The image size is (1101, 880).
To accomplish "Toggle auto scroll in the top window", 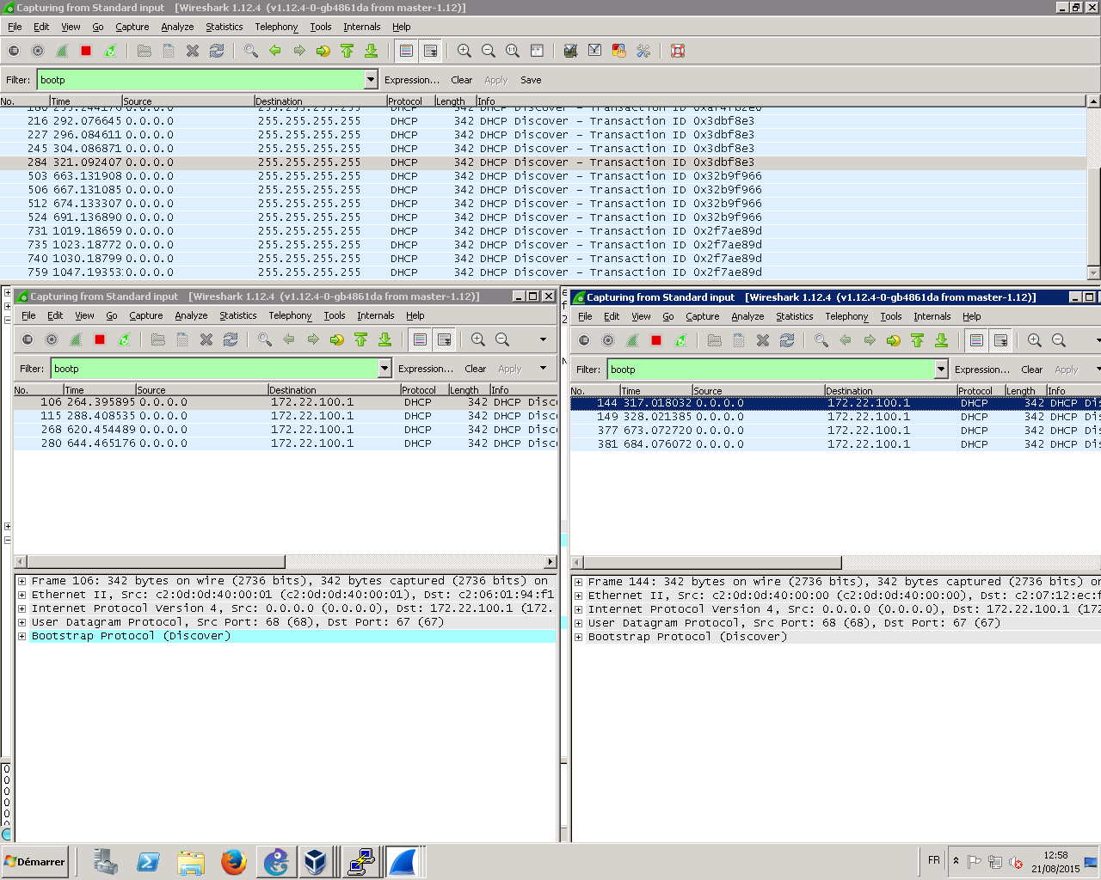I will coord(431,51).
